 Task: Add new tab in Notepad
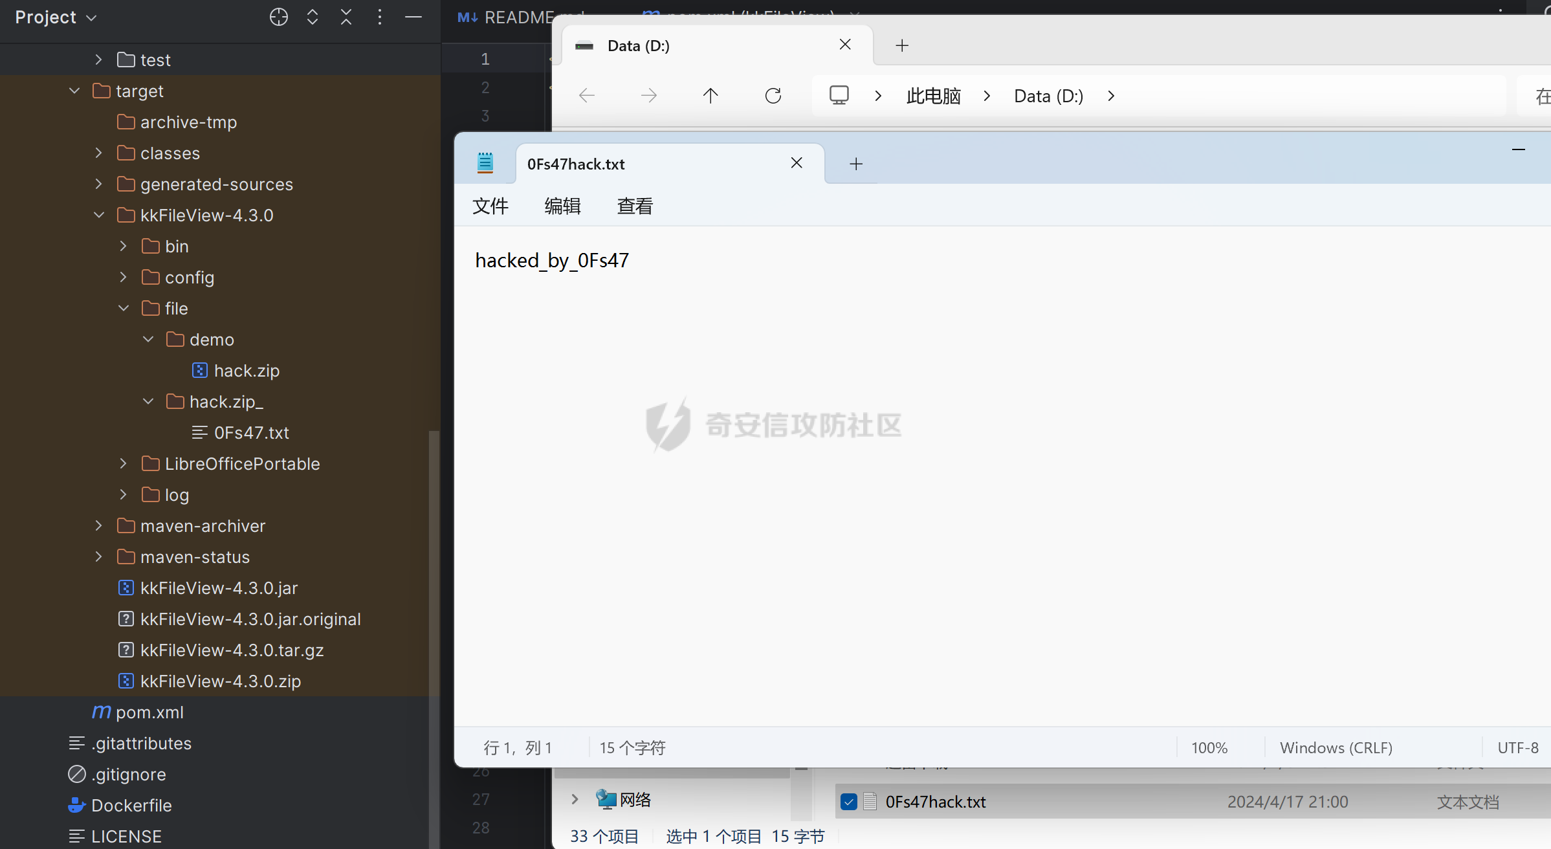coord(856,164)
